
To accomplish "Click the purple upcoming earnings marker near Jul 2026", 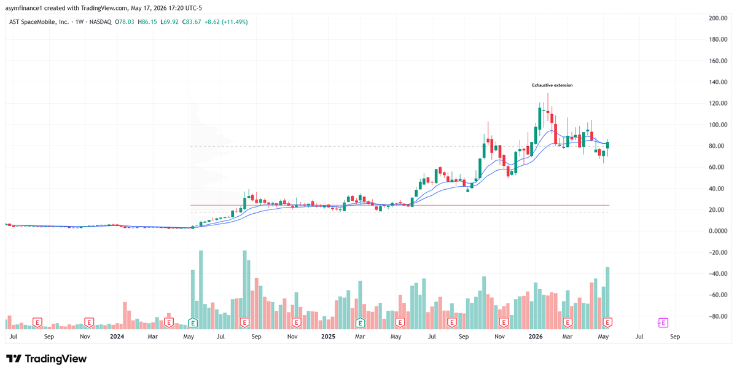I will 663,322.
